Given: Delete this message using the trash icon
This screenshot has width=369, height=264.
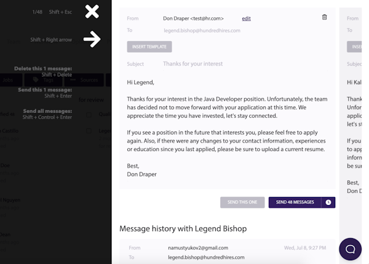Looking at the screenshot, I should (x=325, y=17).
